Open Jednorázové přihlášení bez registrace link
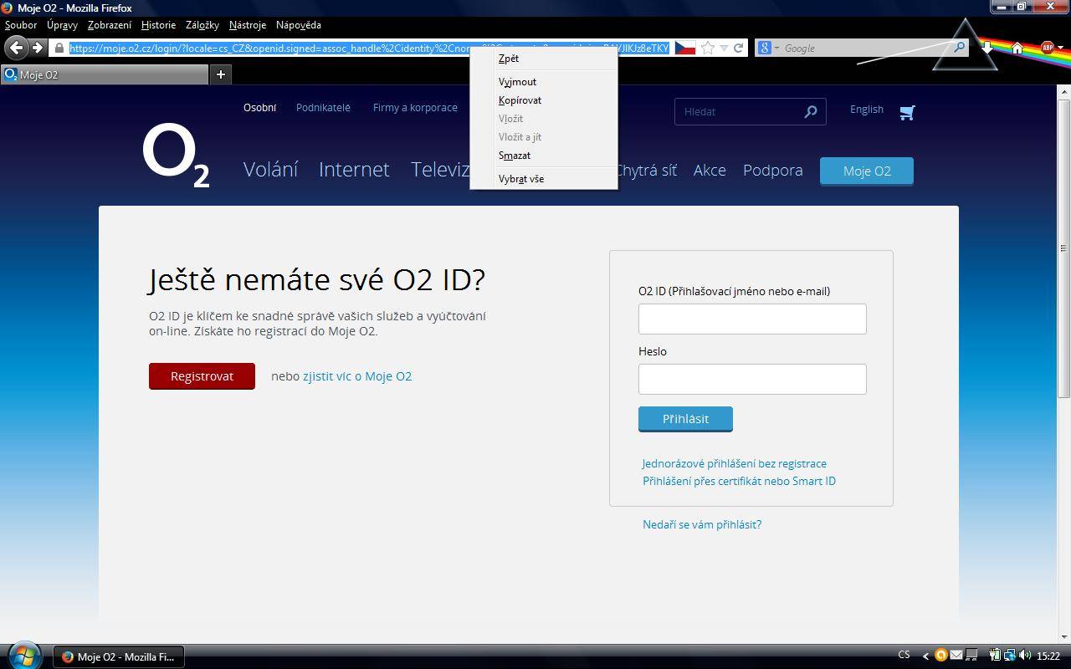This screenshot has height=669, width=1071. (735, 463)
